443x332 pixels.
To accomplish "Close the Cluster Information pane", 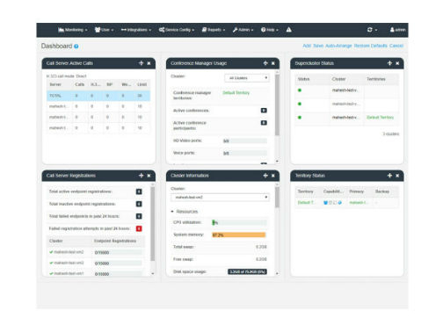I will [x=273, y=176].
